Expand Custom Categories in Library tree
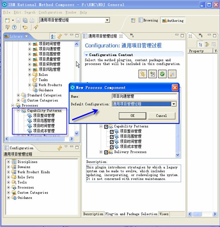 click(18, 100)
